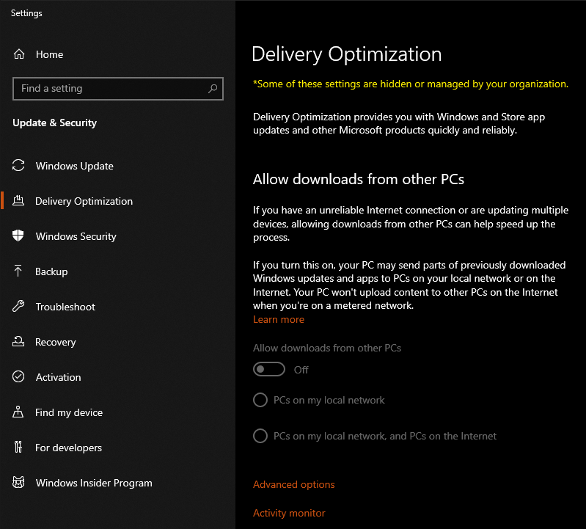Select PCs on my local network radio
The width and height of the screenshot is (586, 529).
click(260, 400)
